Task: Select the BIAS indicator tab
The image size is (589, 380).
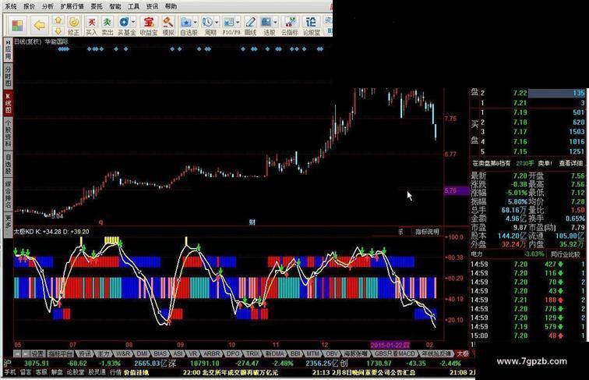Action: 160,353
